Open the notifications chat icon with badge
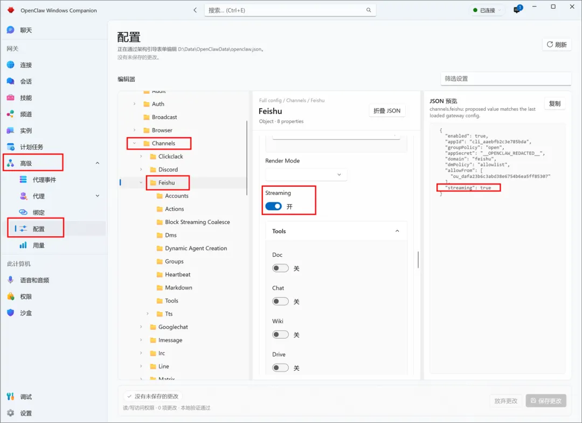This screenshot has width=582, height=423. [x=517, y=9]
